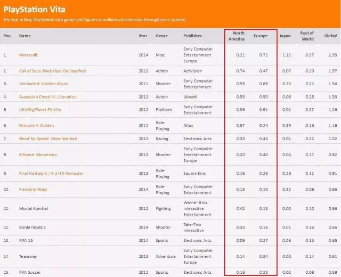Click the Adventure genre cell
The height and width of the screenshot is (277, 341).
(x=166, y=257)
